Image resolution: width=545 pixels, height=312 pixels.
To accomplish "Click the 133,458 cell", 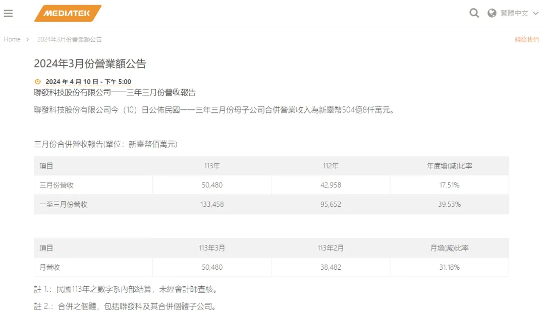I will click(212, 205).
